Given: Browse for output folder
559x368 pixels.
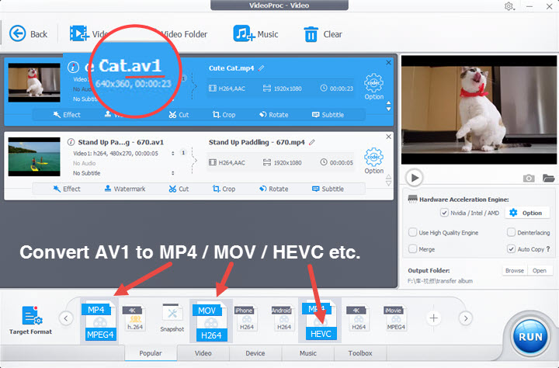Looking at the screenshot, I should pos(515,271).
